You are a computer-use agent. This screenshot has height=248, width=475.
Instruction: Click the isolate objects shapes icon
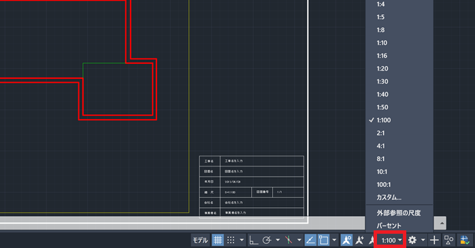(x=448, y=240)
